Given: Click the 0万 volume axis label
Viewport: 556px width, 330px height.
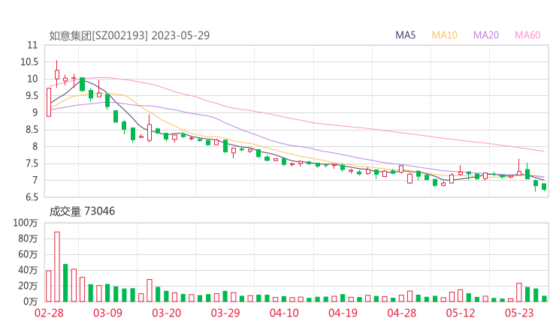Looking at the screenshot, I should [x=30, y=301].
